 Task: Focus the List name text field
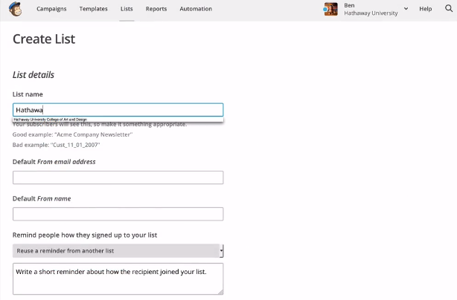pos(118,110)
